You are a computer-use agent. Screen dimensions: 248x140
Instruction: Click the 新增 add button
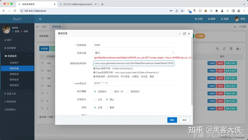[x=44, y=48]
